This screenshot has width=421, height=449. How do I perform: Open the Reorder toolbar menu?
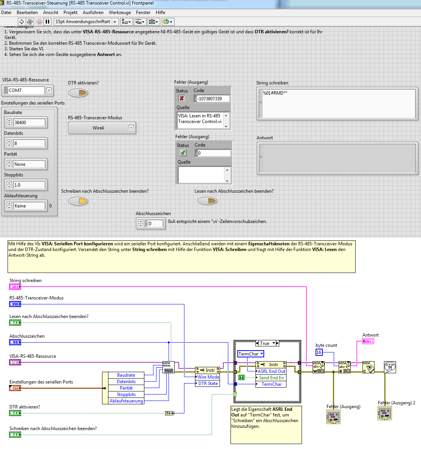coord(167,22)
